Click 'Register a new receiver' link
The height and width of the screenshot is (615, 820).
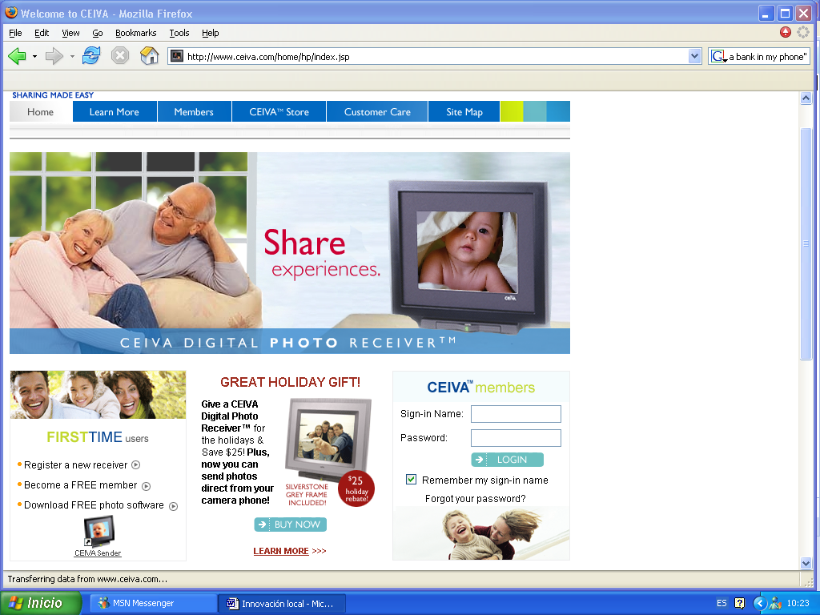click(75, 465)
